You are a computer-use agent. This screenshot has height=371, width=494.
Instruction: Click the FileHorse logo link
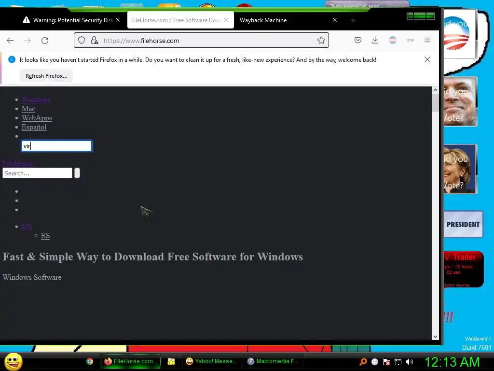pyautogui.click(x=18, y=163)
